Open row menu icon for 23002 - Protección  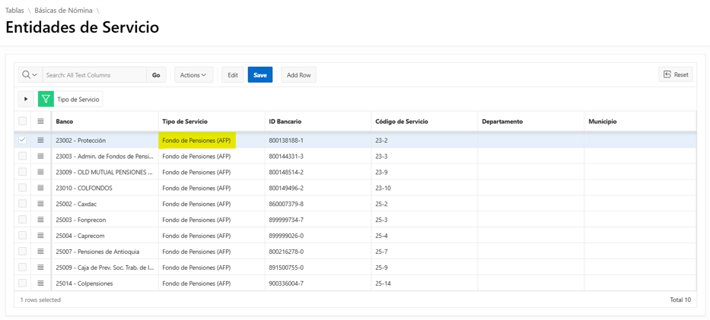(40, 140)
